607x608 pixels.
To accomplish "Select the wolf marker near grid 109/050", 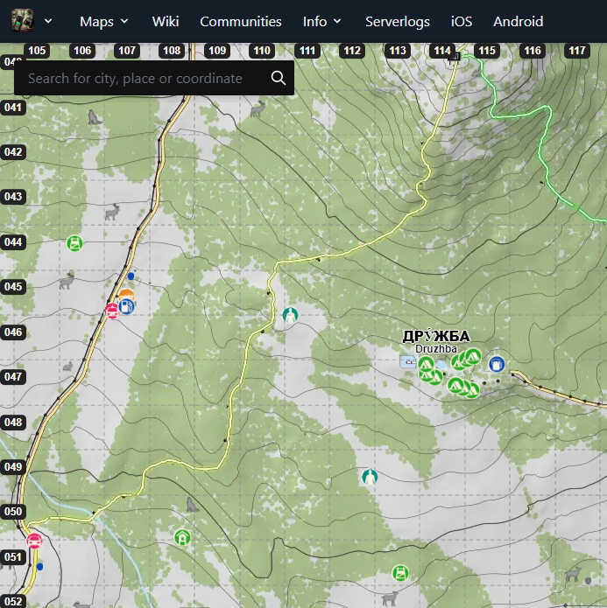I will 192,505.
